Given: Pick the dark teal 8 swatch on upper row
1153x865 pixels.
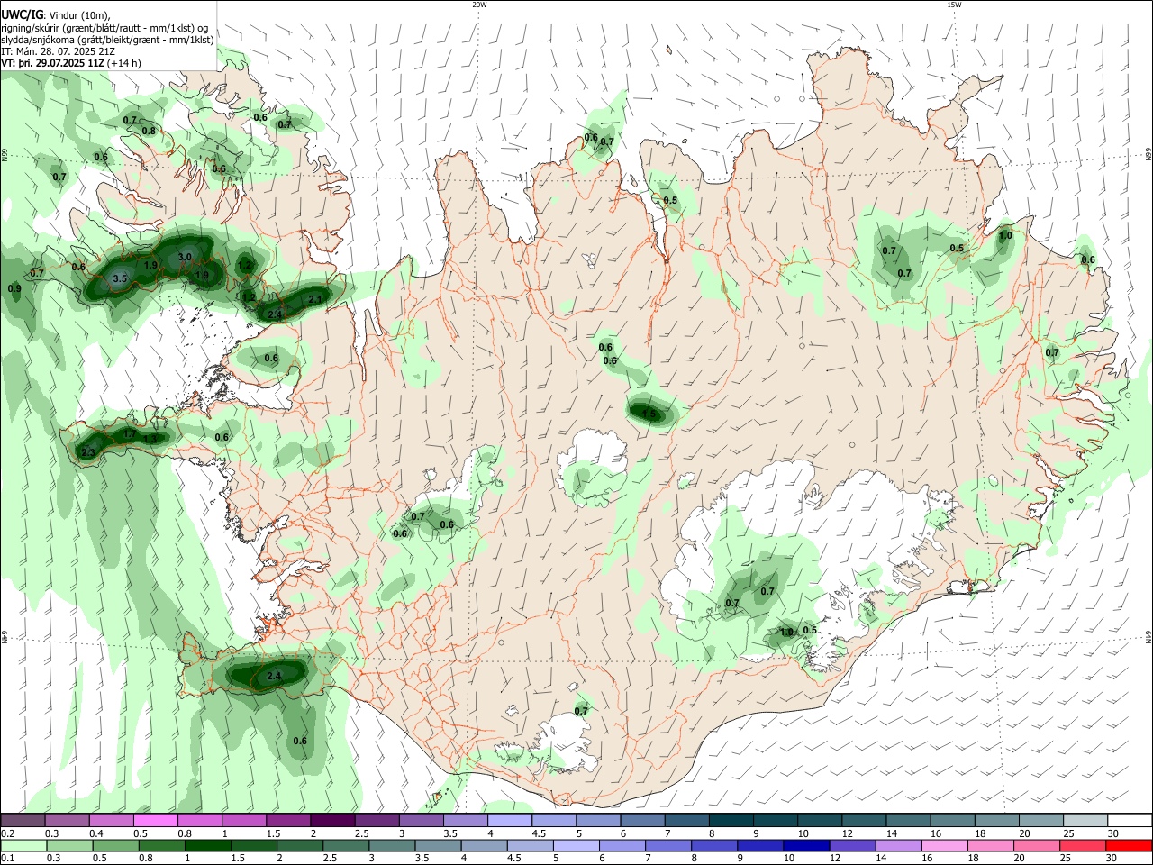Looking at the screenshot, I should (x=731, y=821).
